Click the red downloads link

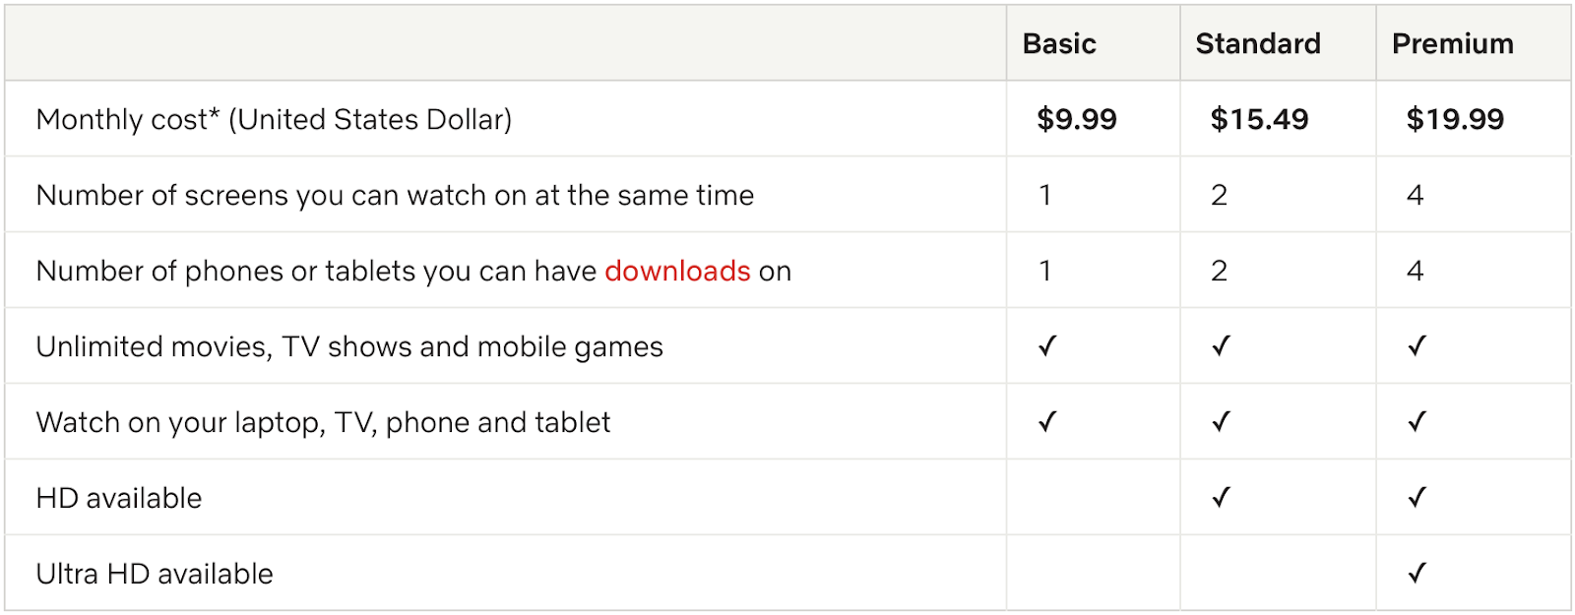coord(677,271)
